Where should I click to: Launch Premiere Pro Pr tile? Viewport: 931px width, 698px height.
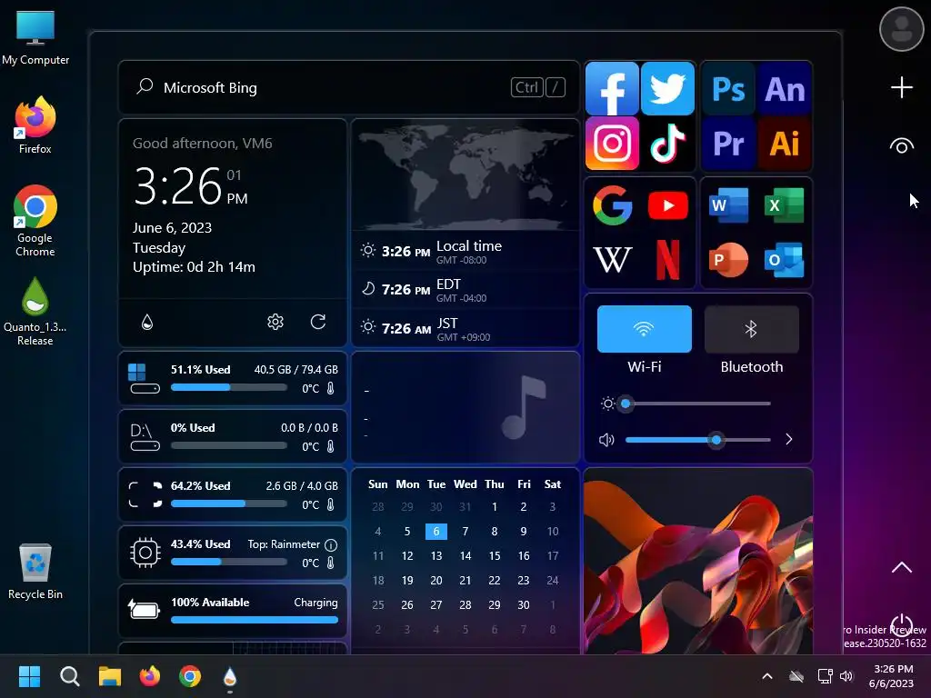pyautogui.click(x=728, y=144)
